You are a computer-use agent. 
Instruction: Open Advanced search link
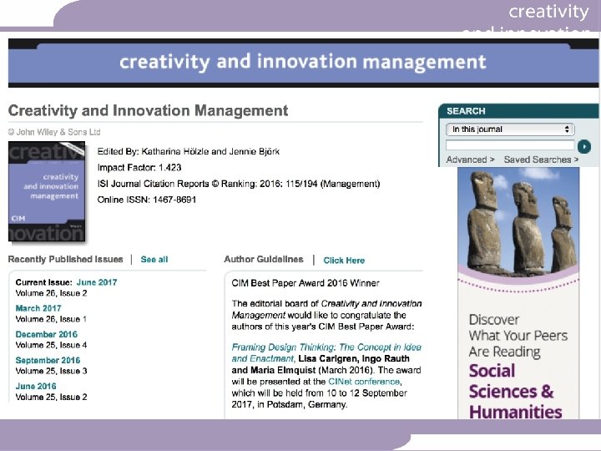[470, 160]
